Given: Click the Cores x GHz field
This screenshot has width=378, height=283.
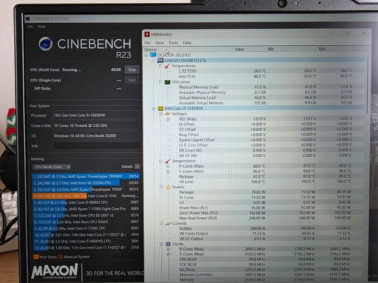Looking at the screenshot, I should [x=96, y=126].
